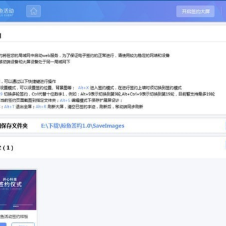The width and height of the screenshot is (226, 226).
Task: Click the Alt+X shortcut text
Action: tap(83, 88)
